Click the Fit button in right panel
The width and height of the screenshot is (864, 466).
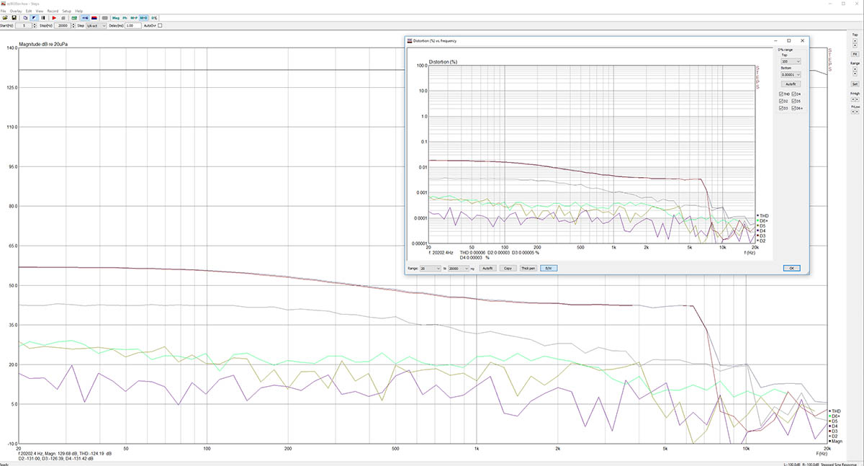tap(855, 54)
